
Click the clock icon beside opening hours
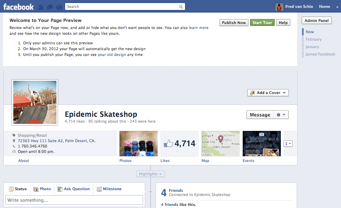[14, 152]
